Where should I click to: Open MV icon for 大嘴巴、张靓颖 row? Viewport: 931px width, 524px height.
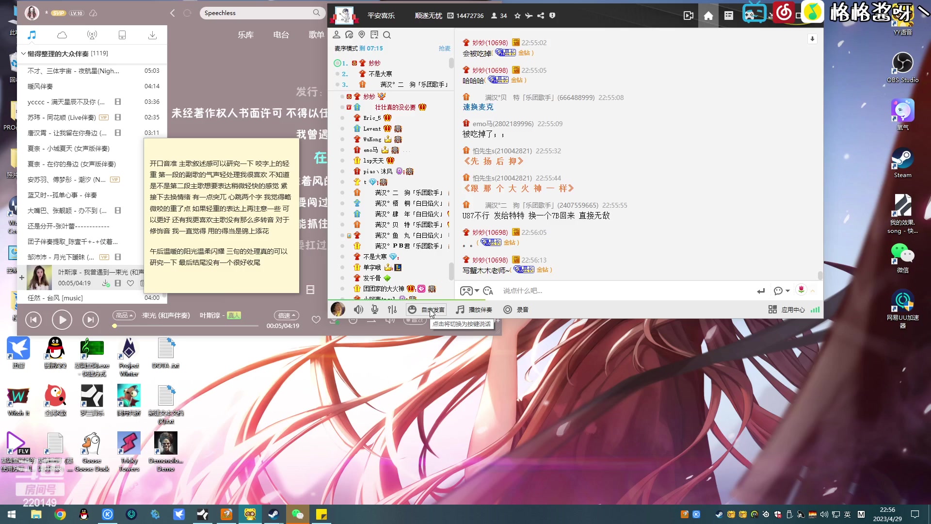117,211
